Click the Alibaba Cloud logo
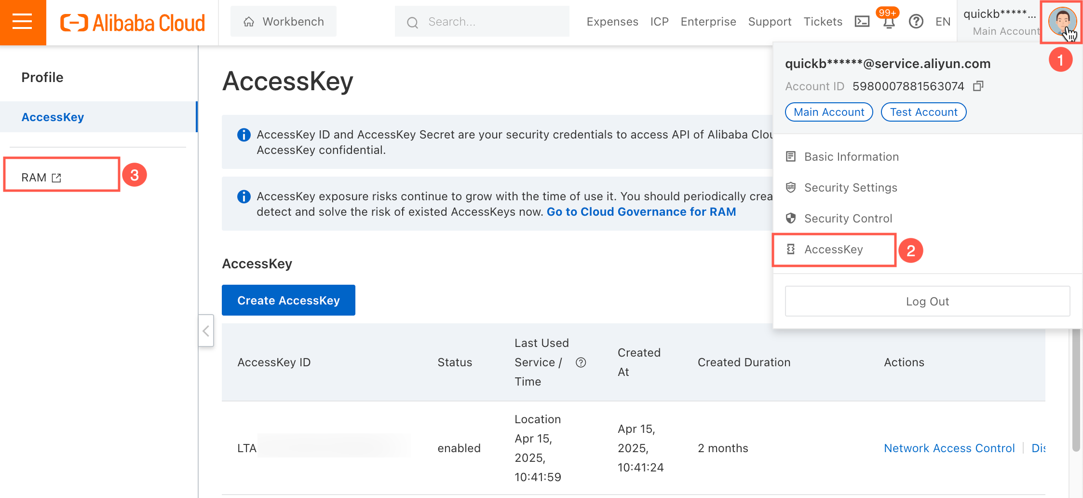Viewport: 1083px width, 498px height. tap(133, 23)
